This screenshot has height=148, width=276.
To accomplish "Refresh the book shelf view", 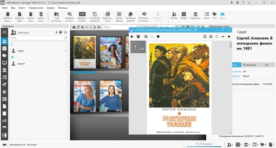I will click(x=78, y=27).
